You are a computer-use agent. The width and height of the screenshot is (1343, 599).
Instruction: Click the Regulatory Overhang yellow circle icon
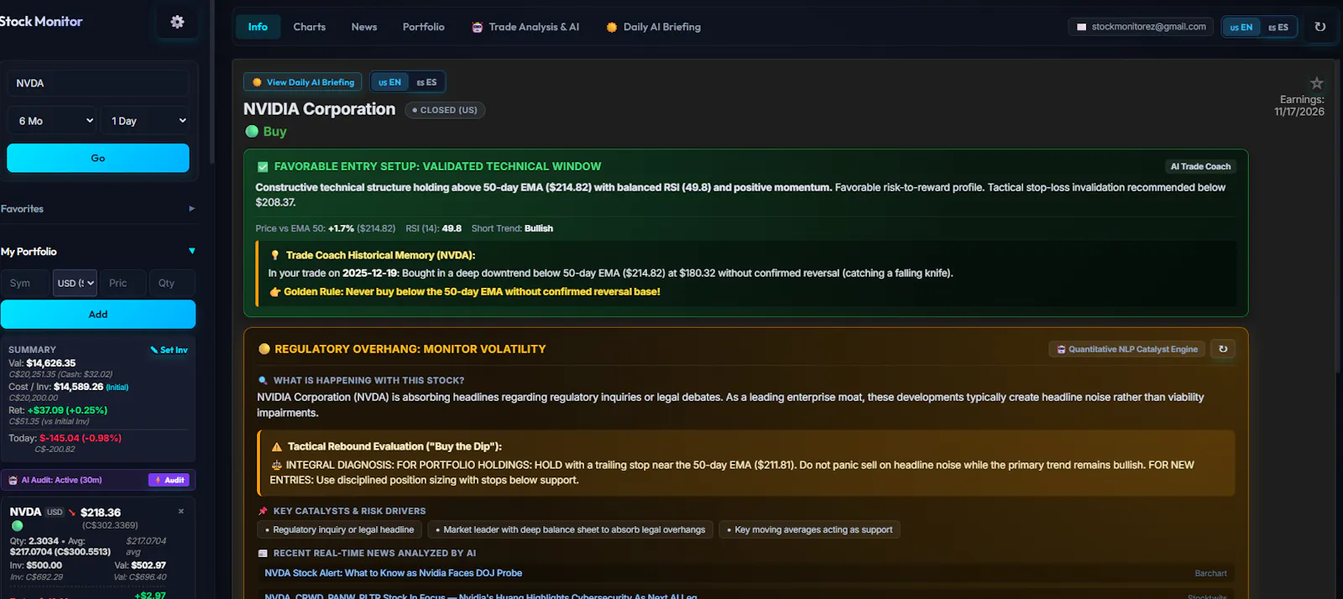(264, 349)
